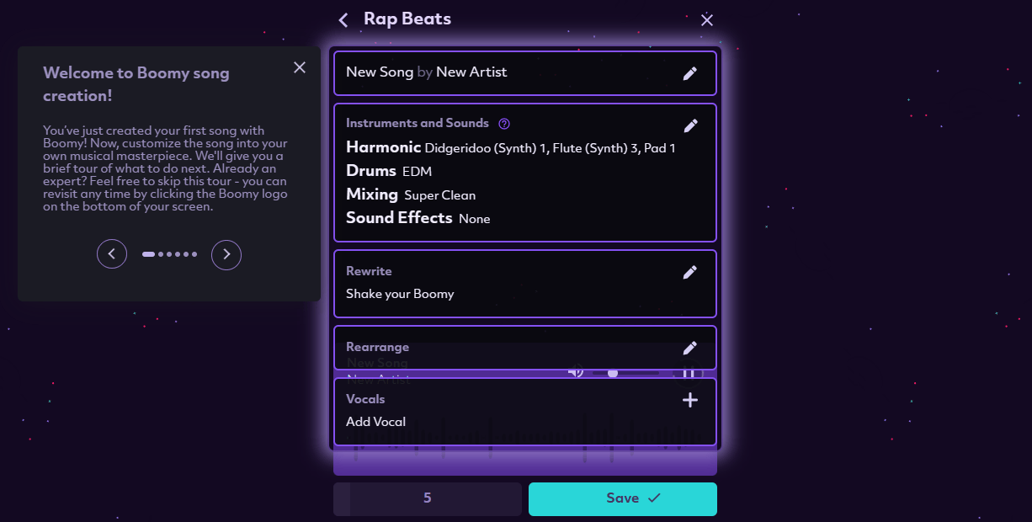Mute audio with the speaker icon
Image resolution: width=1032 pixels, height=522 pixels.
pos(576,372)
